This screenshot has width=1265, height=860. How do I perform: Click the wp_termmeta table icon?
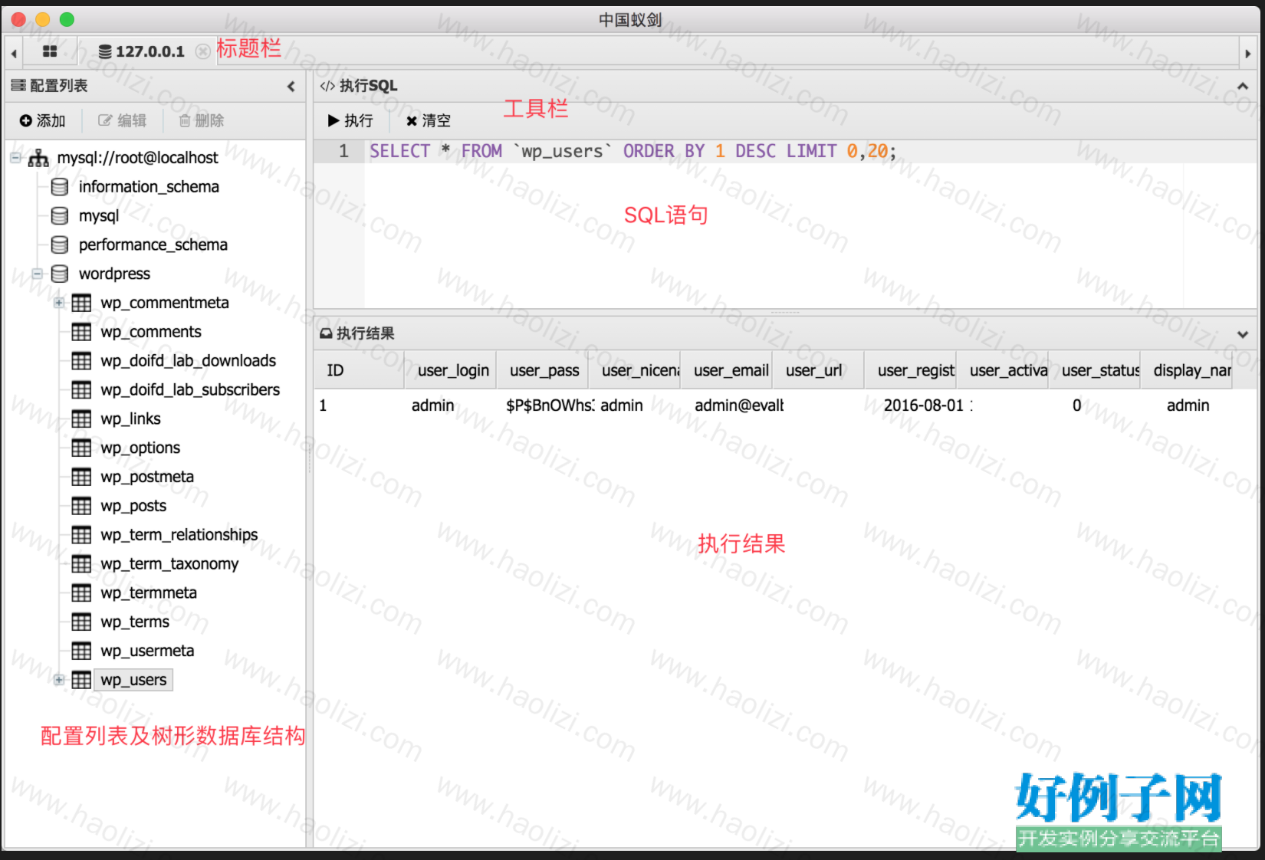click(81, 593)
